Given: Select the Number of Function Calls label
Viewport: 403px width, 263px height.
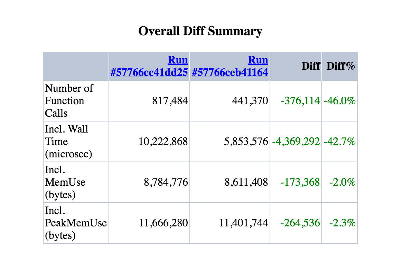Looking at the screenshot, I should (69, 101).
